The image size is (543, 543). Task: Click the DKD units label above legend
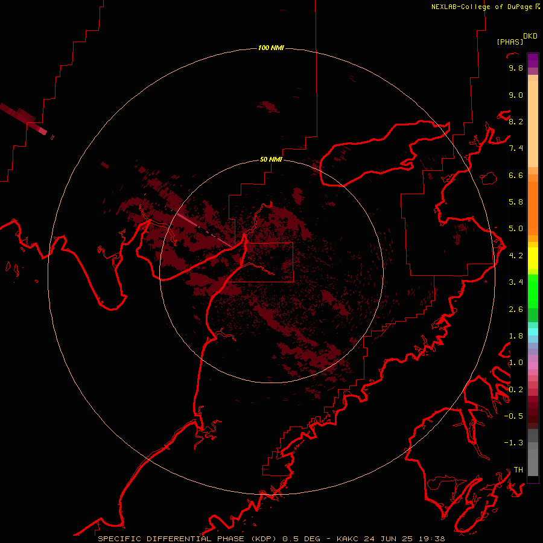(x=530, y=36)
